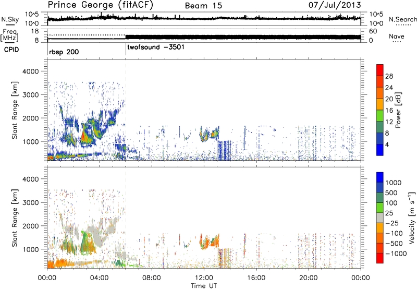Screen dimensions: 417x289
Task: Click the '20:00' time tick label
Action: tap(309, 278)
